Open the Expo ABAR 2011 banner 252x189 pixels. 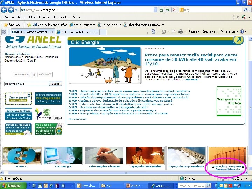pyautogui.click(x=48, y=114)
